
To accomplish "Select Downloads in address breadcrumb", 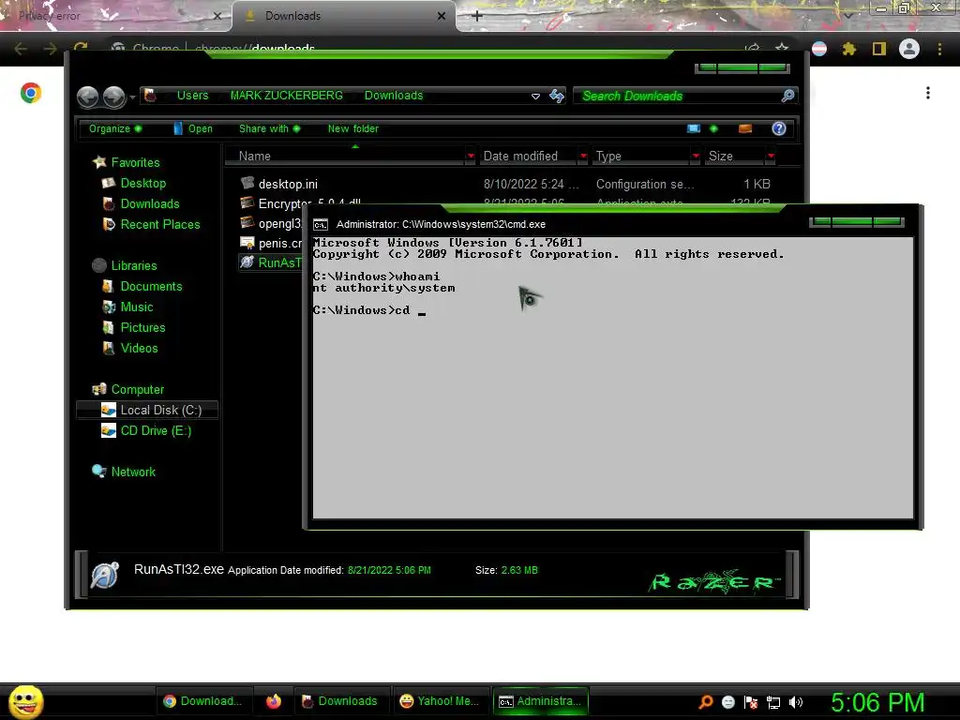I will click(394, 96).
